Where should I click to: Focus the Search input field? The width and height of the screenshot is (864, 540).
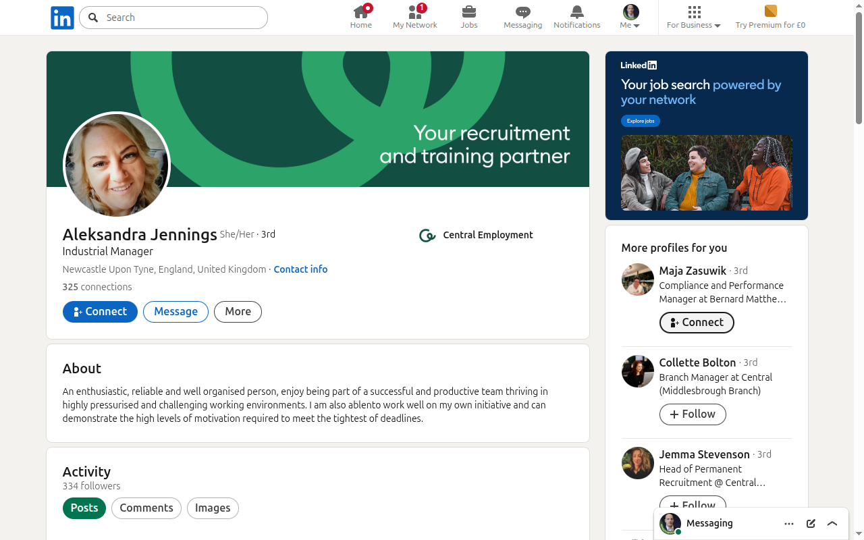pos(173,18)
